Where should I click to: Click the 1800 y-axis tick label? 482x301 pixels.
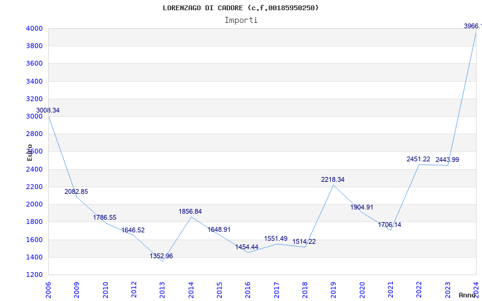[x=34, y=222]
